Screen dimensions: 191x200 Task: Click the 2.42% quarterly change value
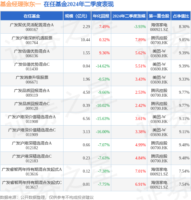(x=141, y=105)
